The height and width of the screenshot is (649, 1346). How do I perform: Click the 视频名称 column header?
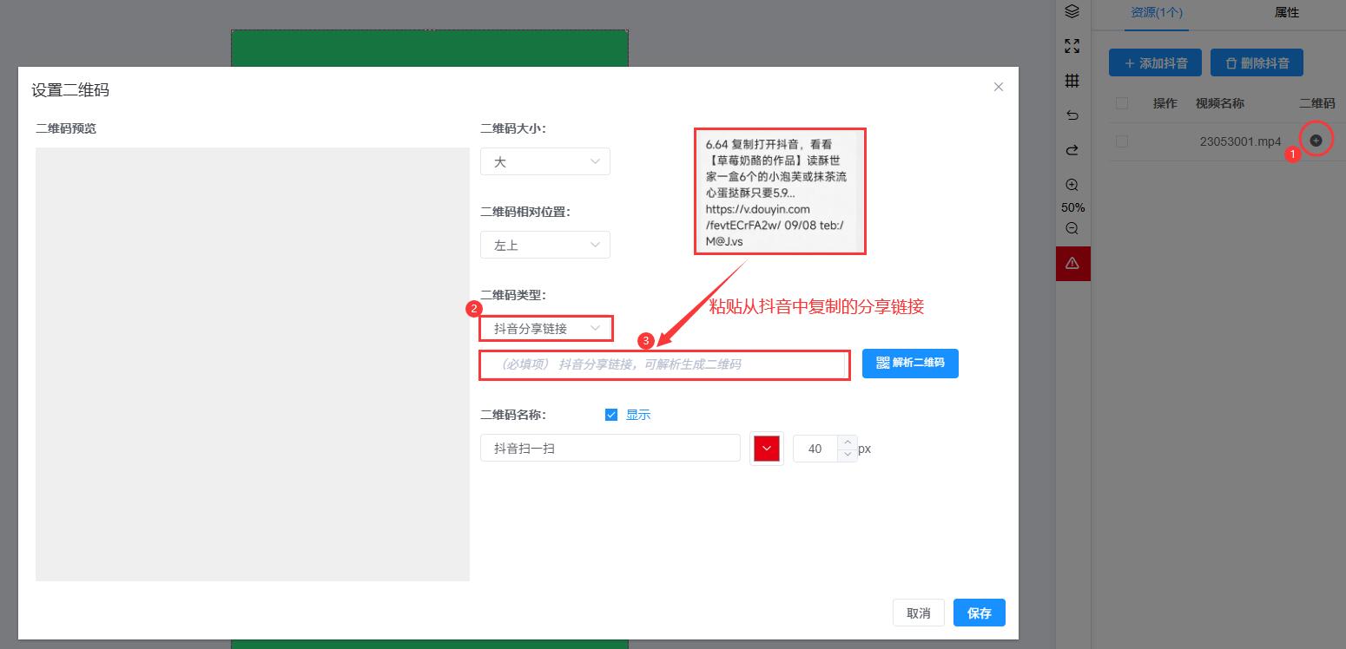pos(1219,103)
